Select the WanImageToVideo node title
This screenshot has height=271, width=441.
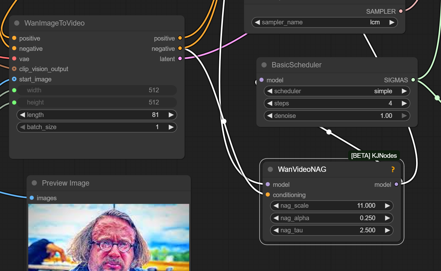tap(55, 23)
